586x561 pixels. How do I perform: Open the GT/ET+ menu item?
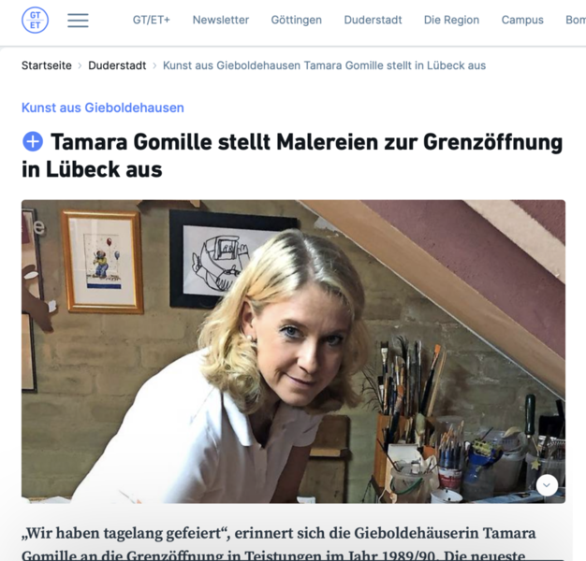click(x=152, y=20)
